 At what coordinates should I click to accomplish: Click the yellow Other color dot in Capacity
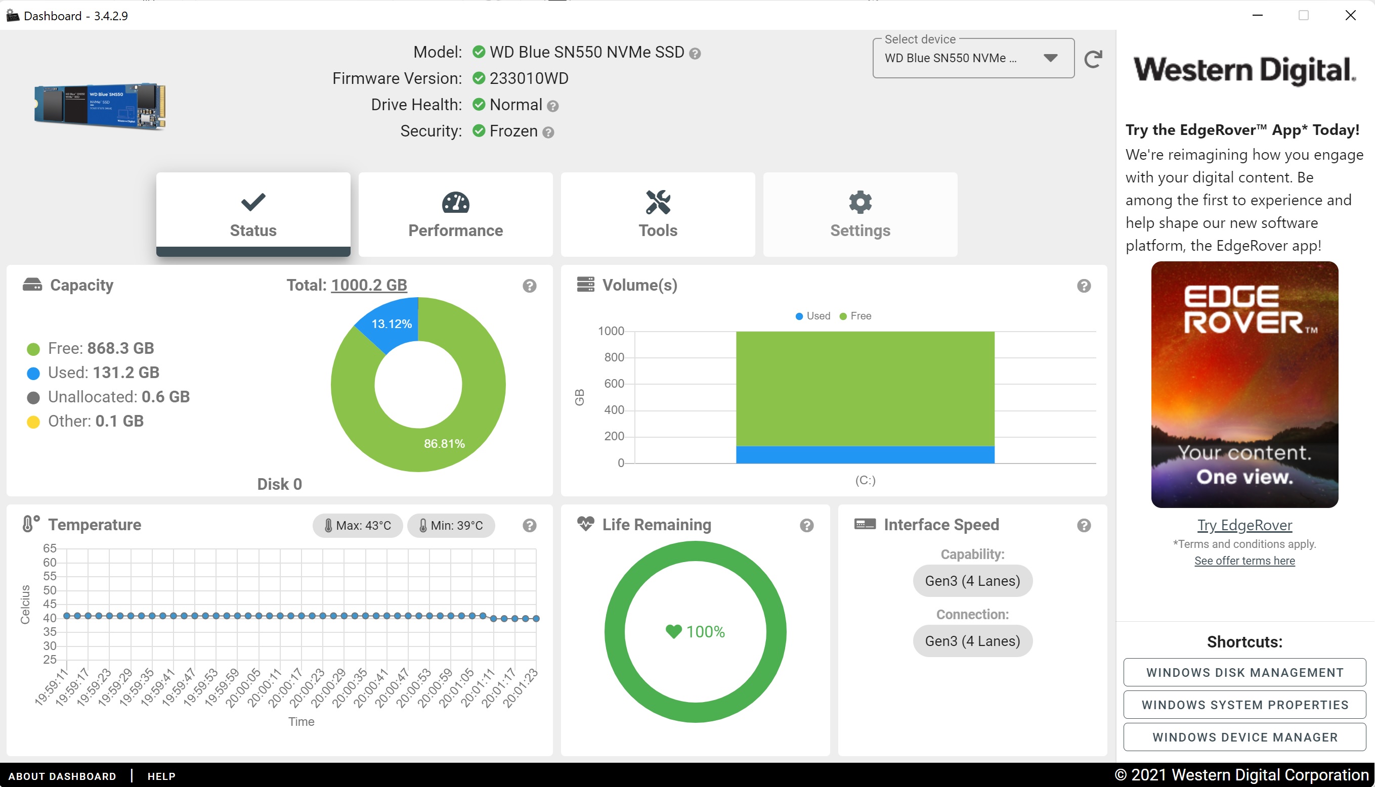coord(33,422)
